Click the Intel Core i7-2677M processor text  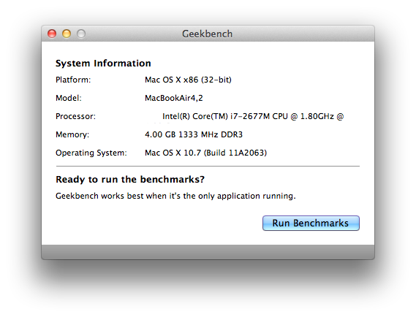[253, 116]
